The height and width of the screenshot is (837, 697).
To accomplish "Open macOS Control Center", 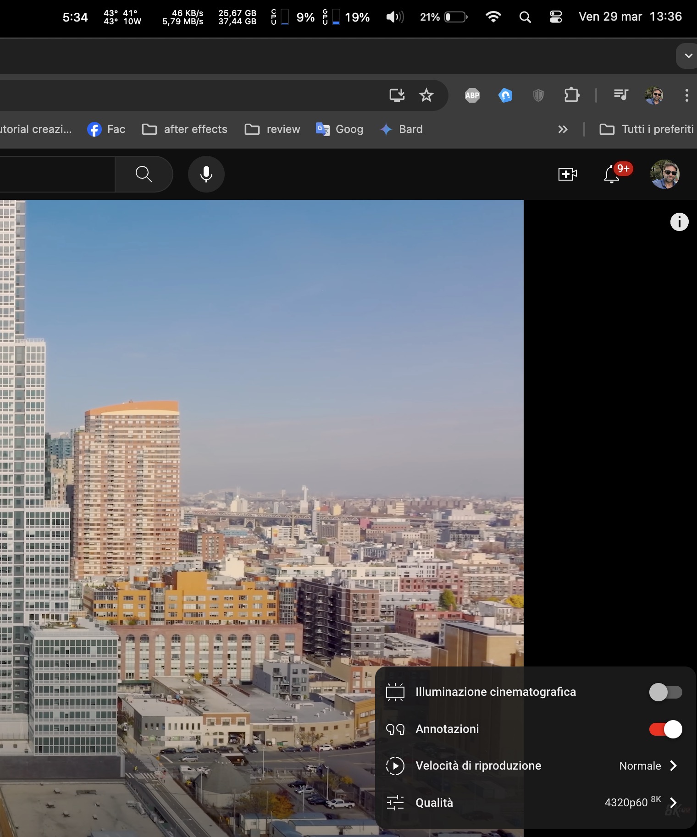I will (x=556, y=17).
